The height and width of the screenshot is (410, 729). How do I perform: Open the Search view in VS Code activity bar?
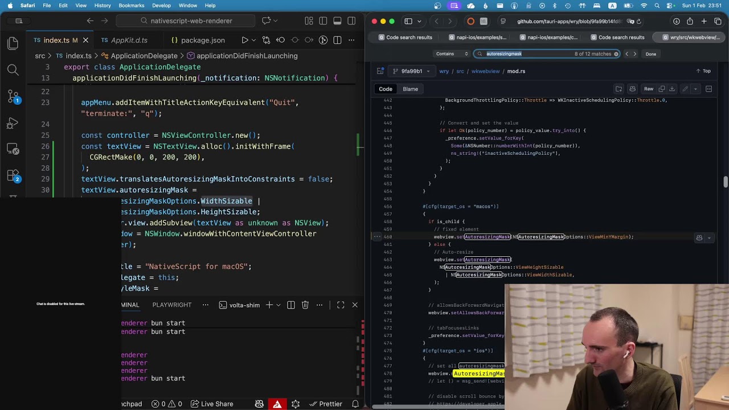(13, 70)
